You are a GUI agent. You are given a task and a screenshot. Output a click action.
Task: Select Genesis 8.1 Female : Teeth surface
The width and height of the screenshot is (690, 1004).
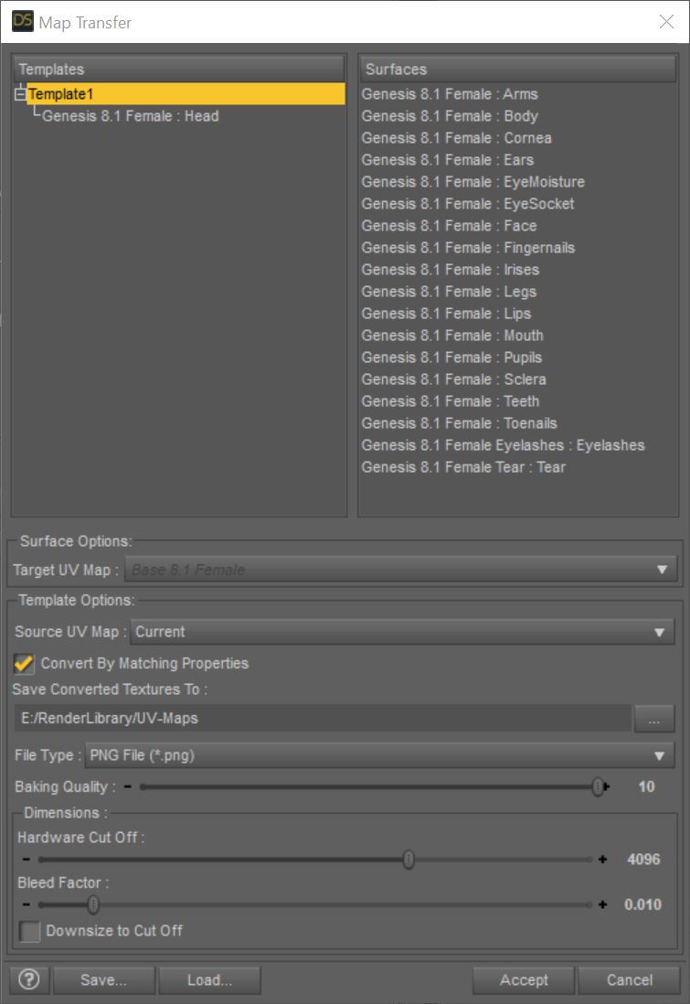[x=450, y=401]
